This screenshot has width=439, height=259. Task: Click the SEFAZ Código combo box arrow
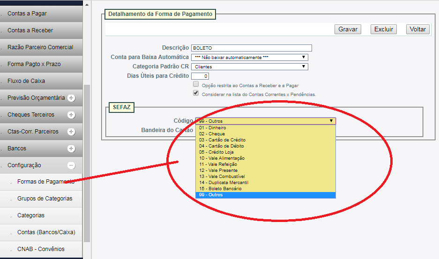pos(331,121)
